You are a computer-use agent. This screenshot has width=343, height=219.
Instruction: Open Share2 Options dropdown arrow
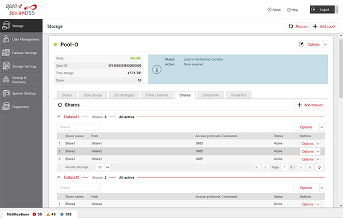[318, 152]
